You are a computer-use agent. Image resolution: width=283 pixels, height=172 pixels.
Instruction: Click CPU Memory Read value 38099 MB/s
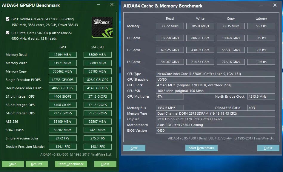(x=97, y=55)
